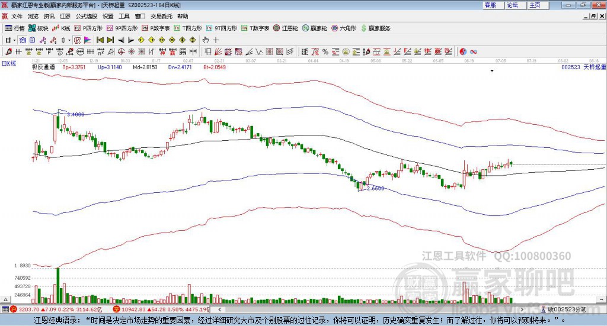Click the horizontal scrollbar left arrow
The image size is (607, 326).
click(x=219, y=309)
